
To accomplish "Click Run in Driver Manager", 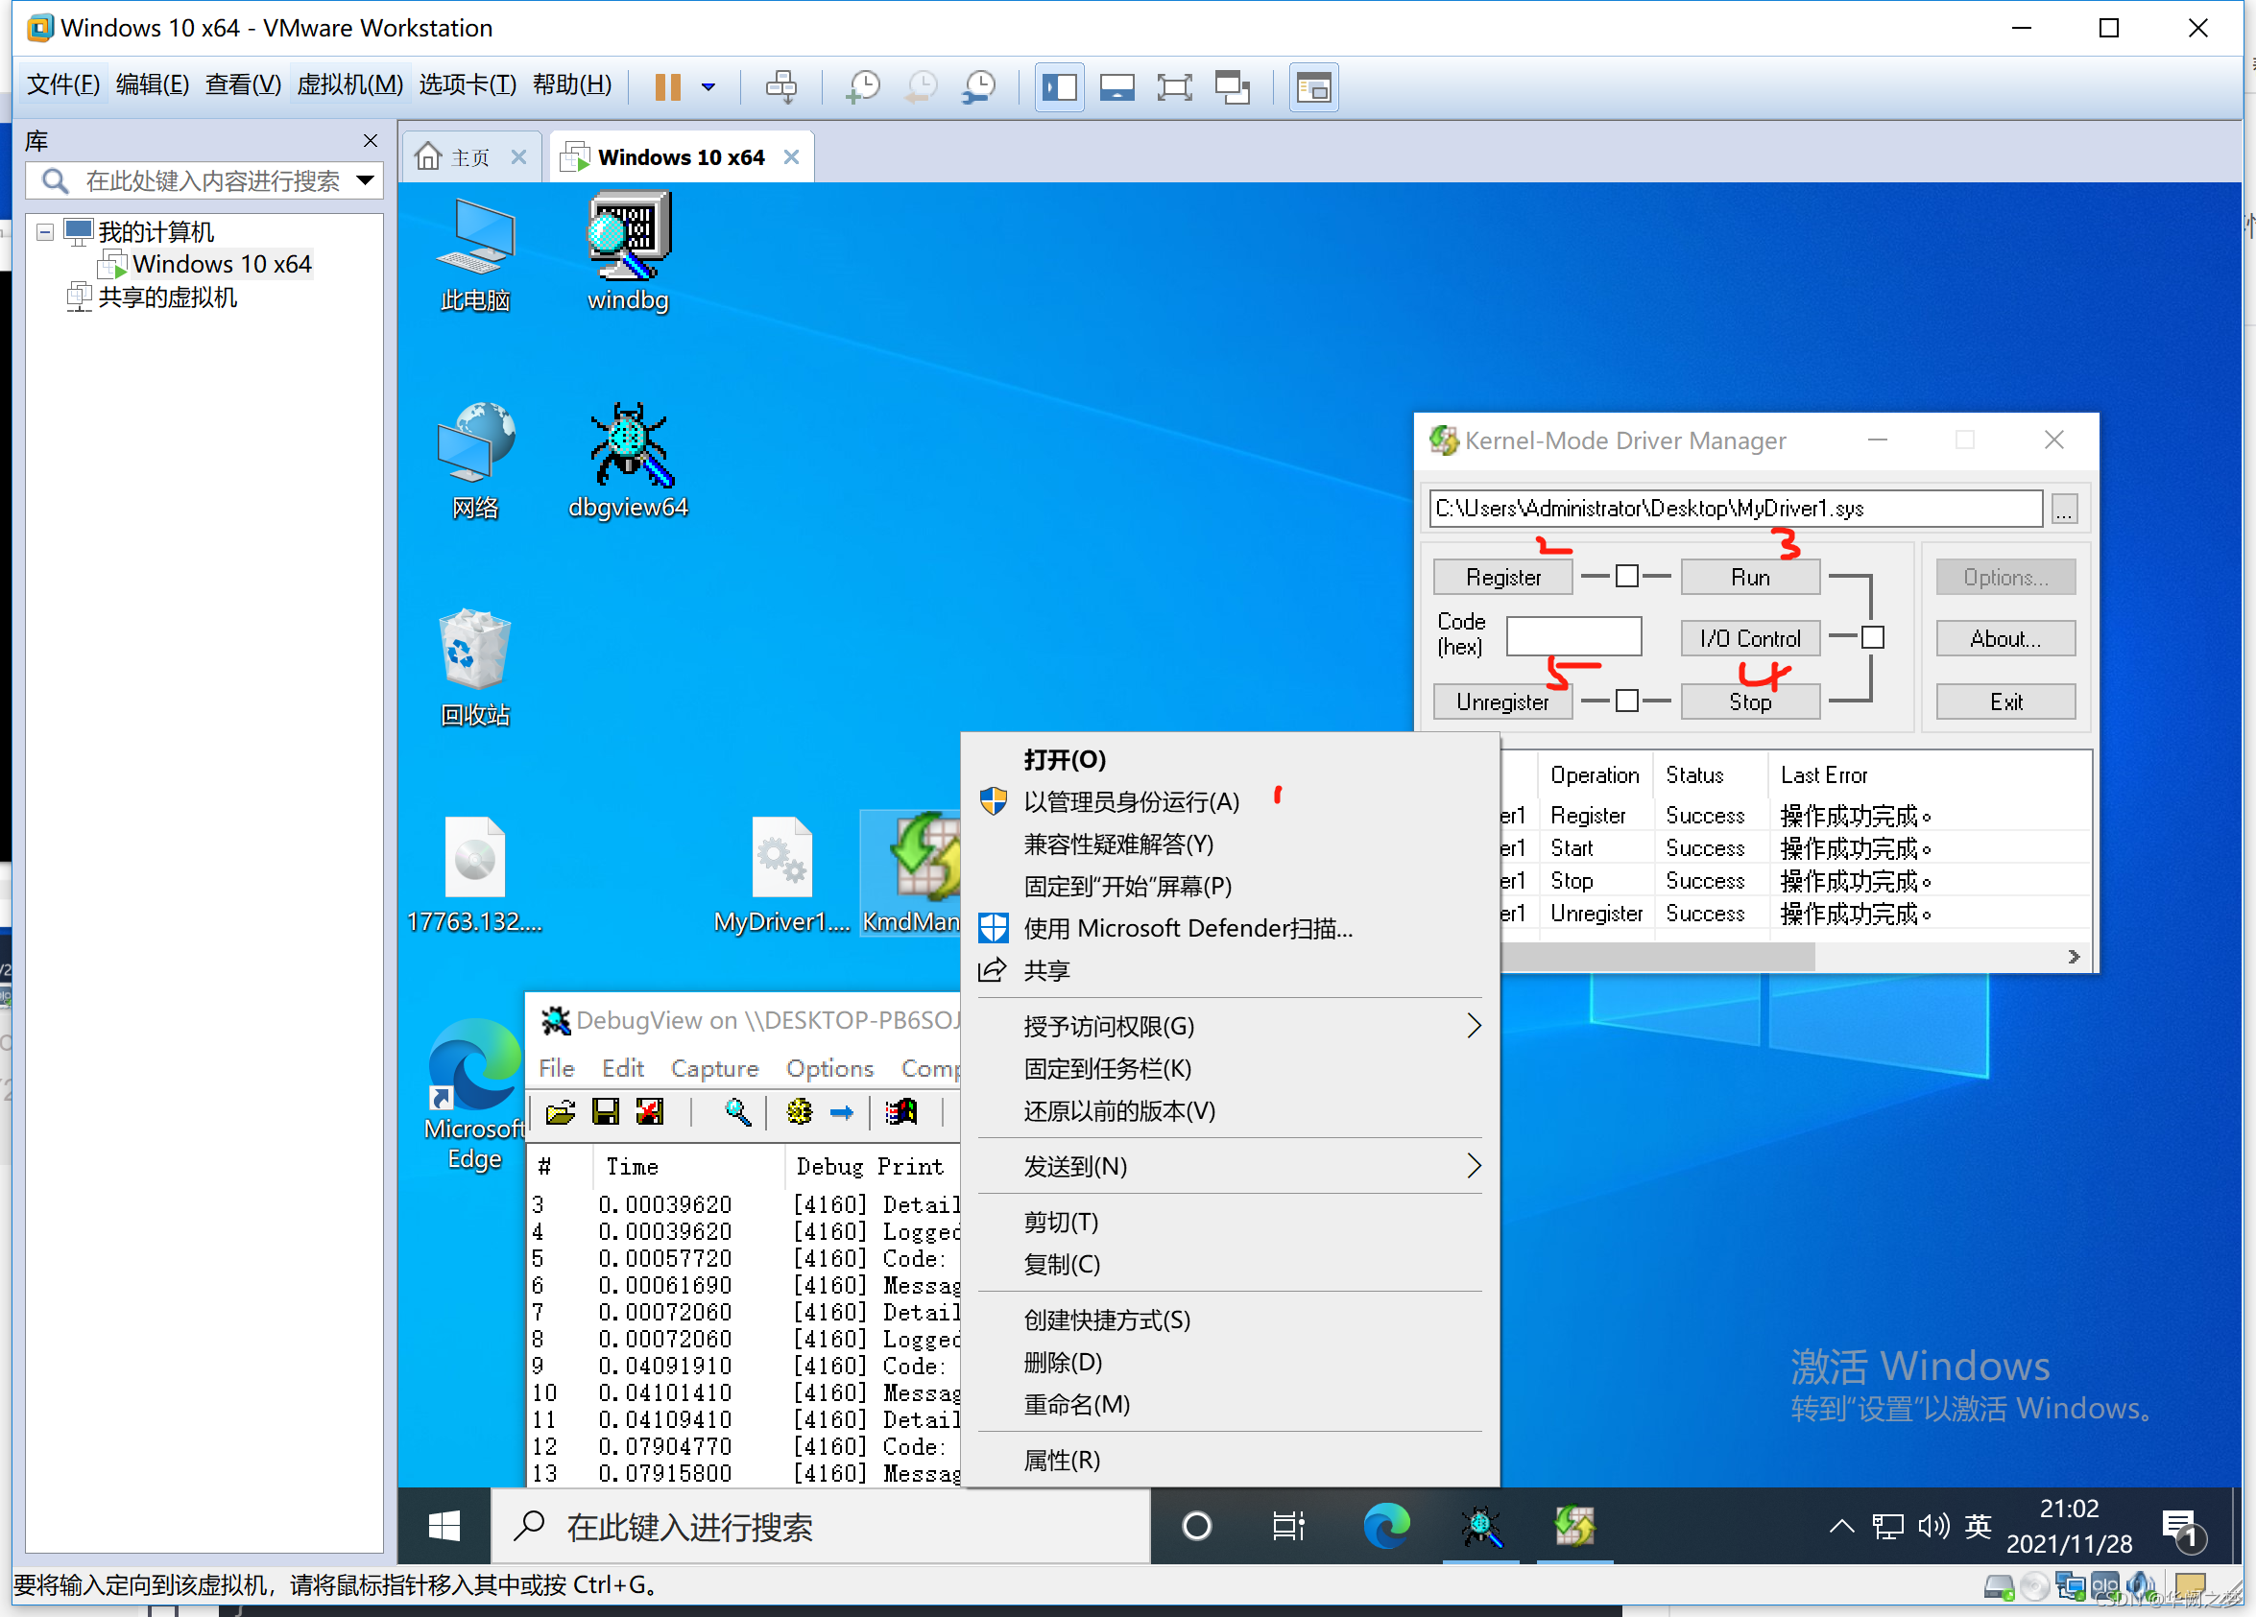I will 1750,578.
